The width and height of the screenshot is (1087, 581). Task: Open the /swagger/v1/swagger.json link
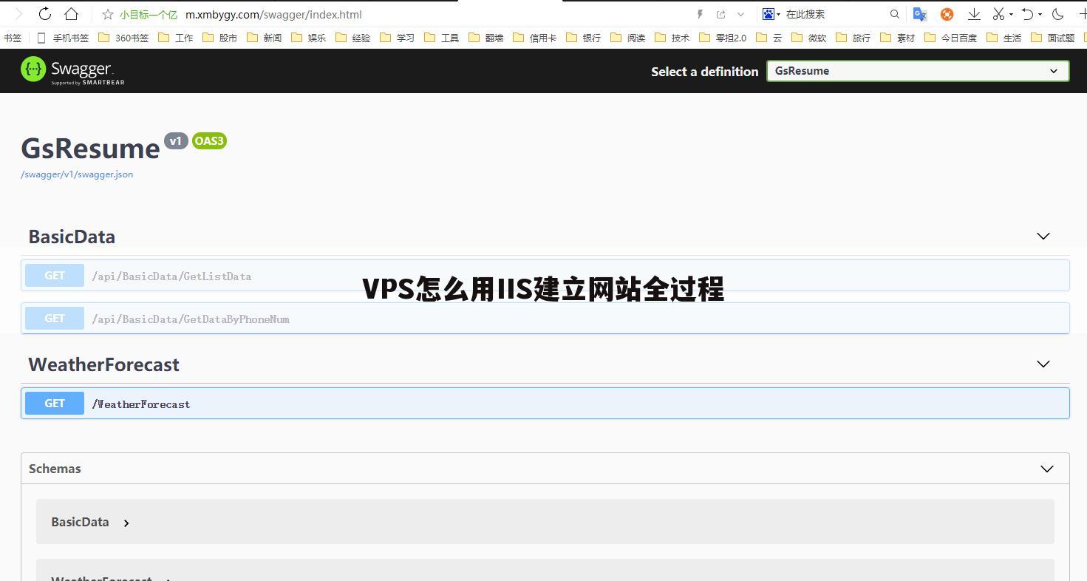77,174
